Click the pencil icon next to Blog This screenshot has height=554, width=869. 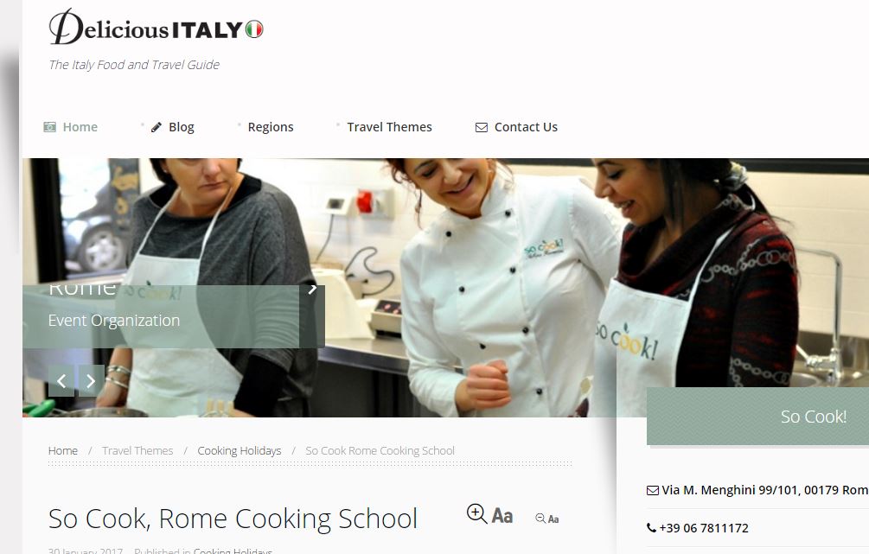(157, 127)
